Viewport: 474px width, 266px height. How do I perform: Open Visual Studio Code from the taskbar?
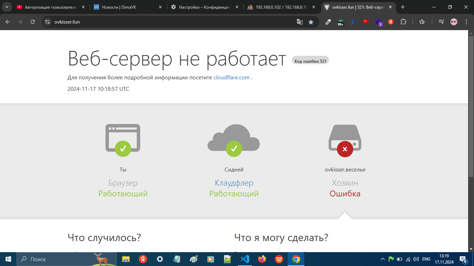[x=245, y=259]
